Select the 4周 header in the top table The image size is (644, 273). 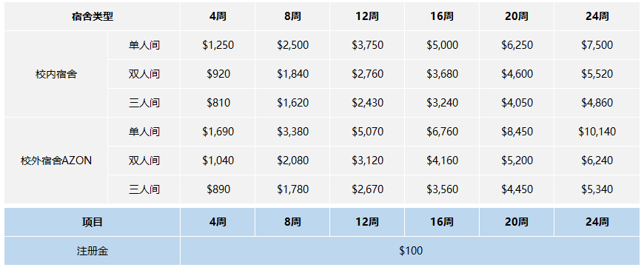[218, 16]
